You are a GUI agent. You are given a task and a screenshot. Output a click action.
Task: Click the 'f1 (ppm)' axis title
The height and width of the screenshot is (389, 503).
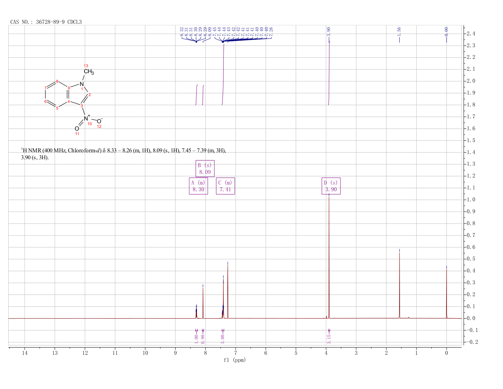pos(235,360)
